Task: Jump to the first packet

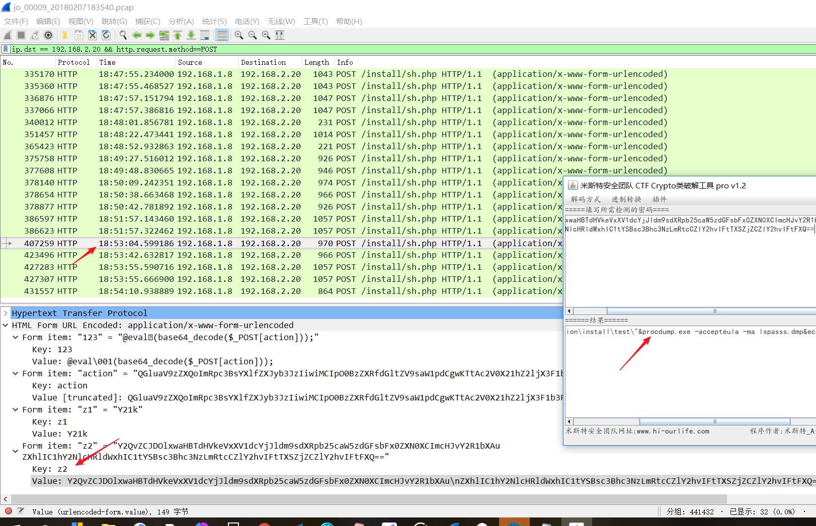Action: (x=178, y=35)
